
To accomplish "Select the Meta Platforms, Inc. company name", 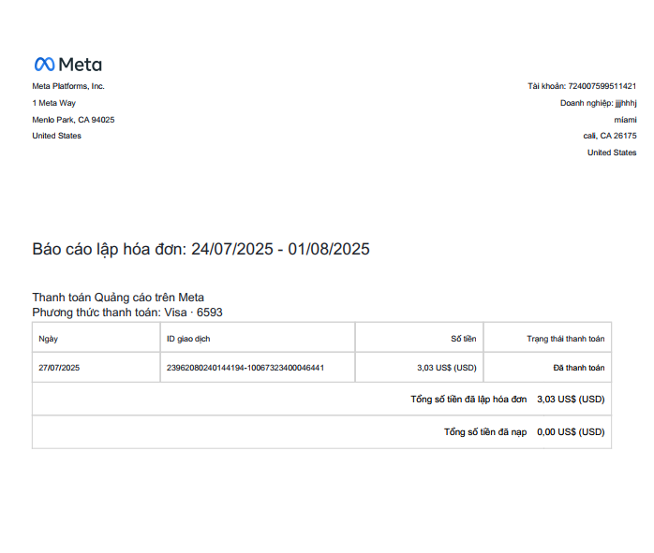I will pos(68,86).
